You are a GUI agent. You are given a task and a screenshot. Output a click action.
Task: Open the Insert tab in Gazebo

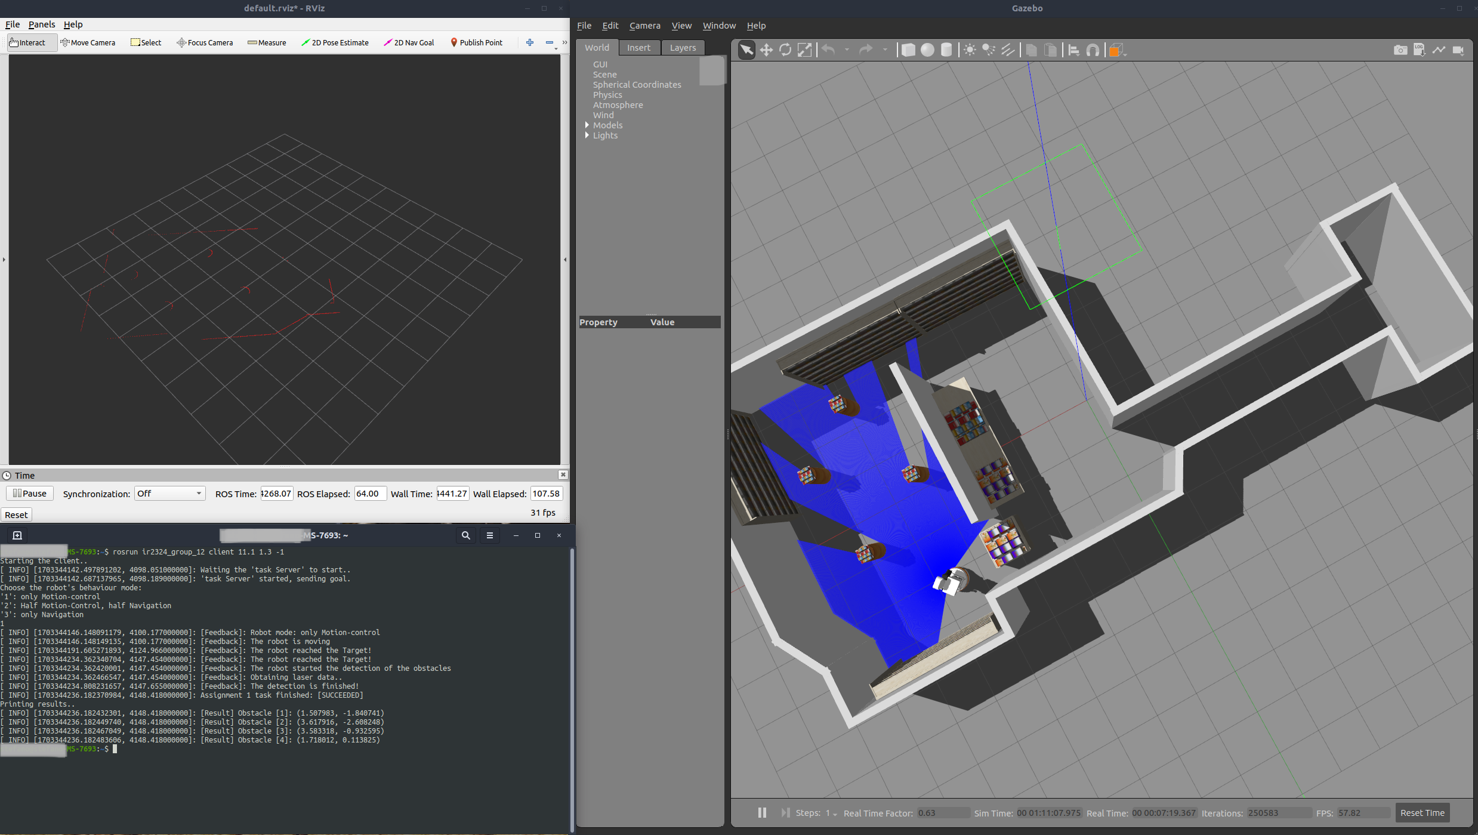tap(638, 47)
